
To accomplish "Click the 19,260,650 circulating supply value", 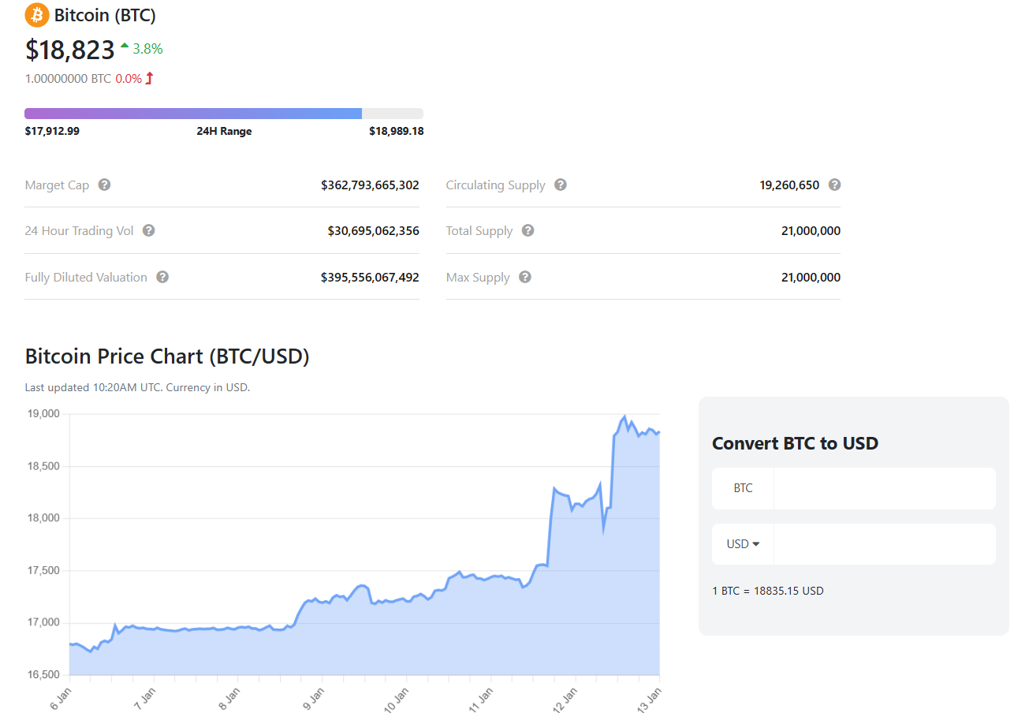I will (x=789, y=185).
